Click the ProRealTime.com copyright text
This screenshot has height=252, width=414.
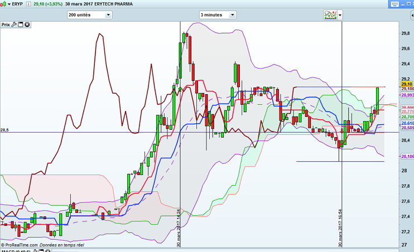tap(20, 245)
